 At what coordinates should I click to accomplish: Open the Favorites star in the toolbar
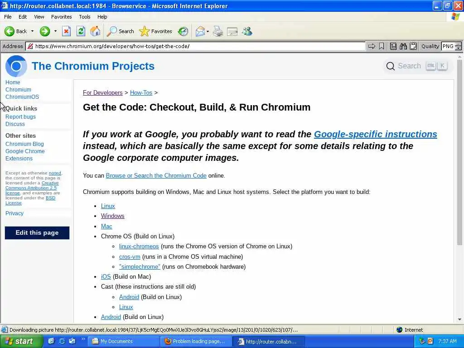(156, 31)
